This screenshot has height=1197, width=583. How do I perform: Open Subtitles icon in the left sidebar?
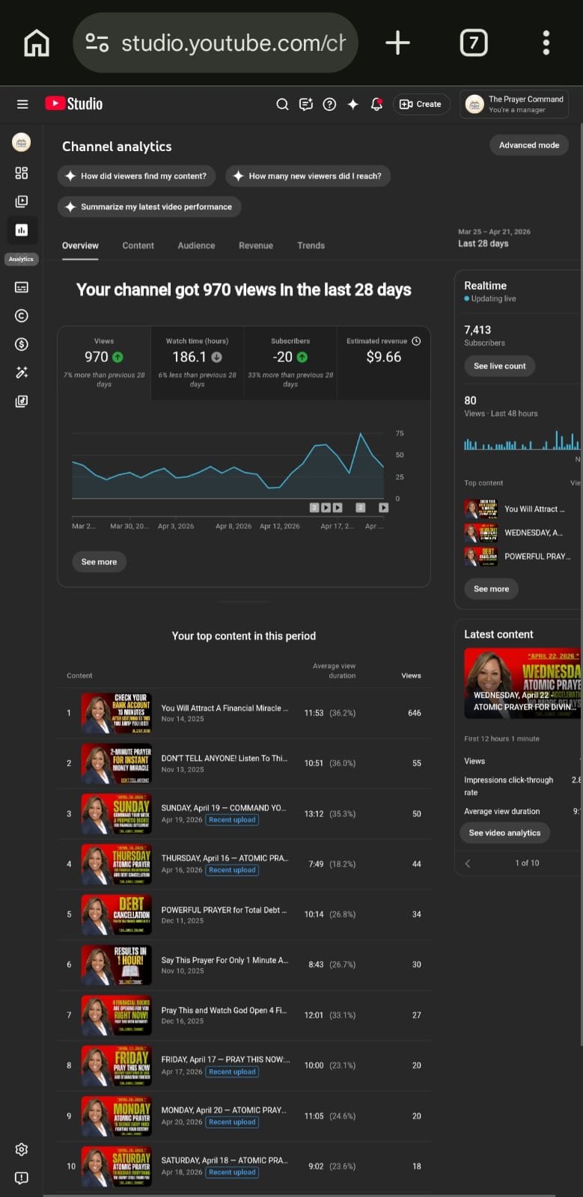point(22,287)
